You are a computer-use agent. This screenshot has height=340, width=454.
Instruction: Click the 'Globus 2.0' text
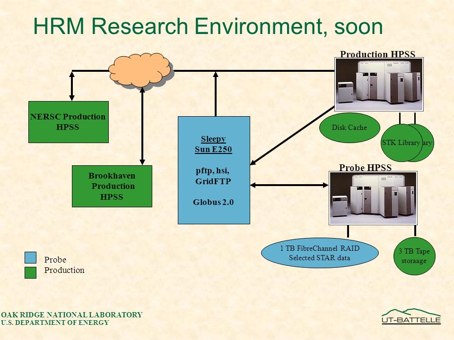(x=213, y=202)
